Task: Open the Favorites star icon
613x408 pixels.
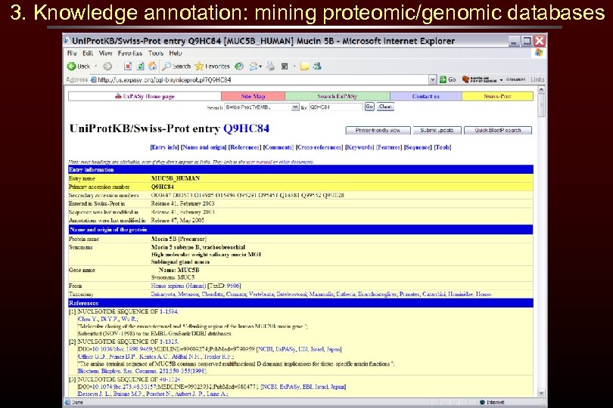Action: point(199,66)
